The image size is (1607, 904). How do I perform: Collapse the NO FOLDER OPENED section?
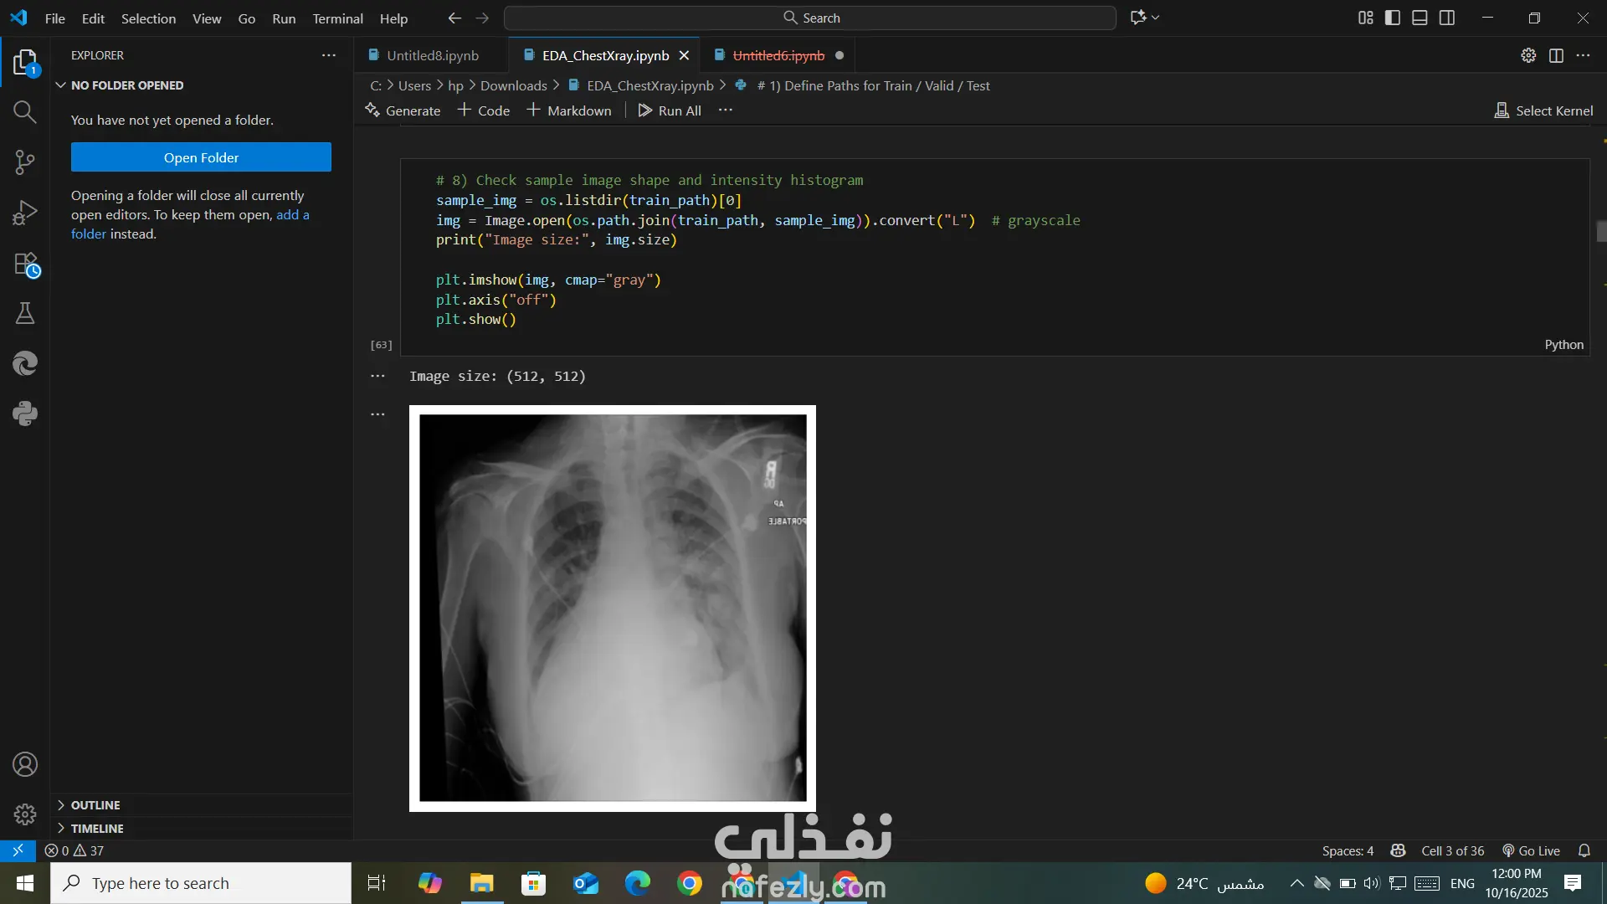tap(126, 85)
